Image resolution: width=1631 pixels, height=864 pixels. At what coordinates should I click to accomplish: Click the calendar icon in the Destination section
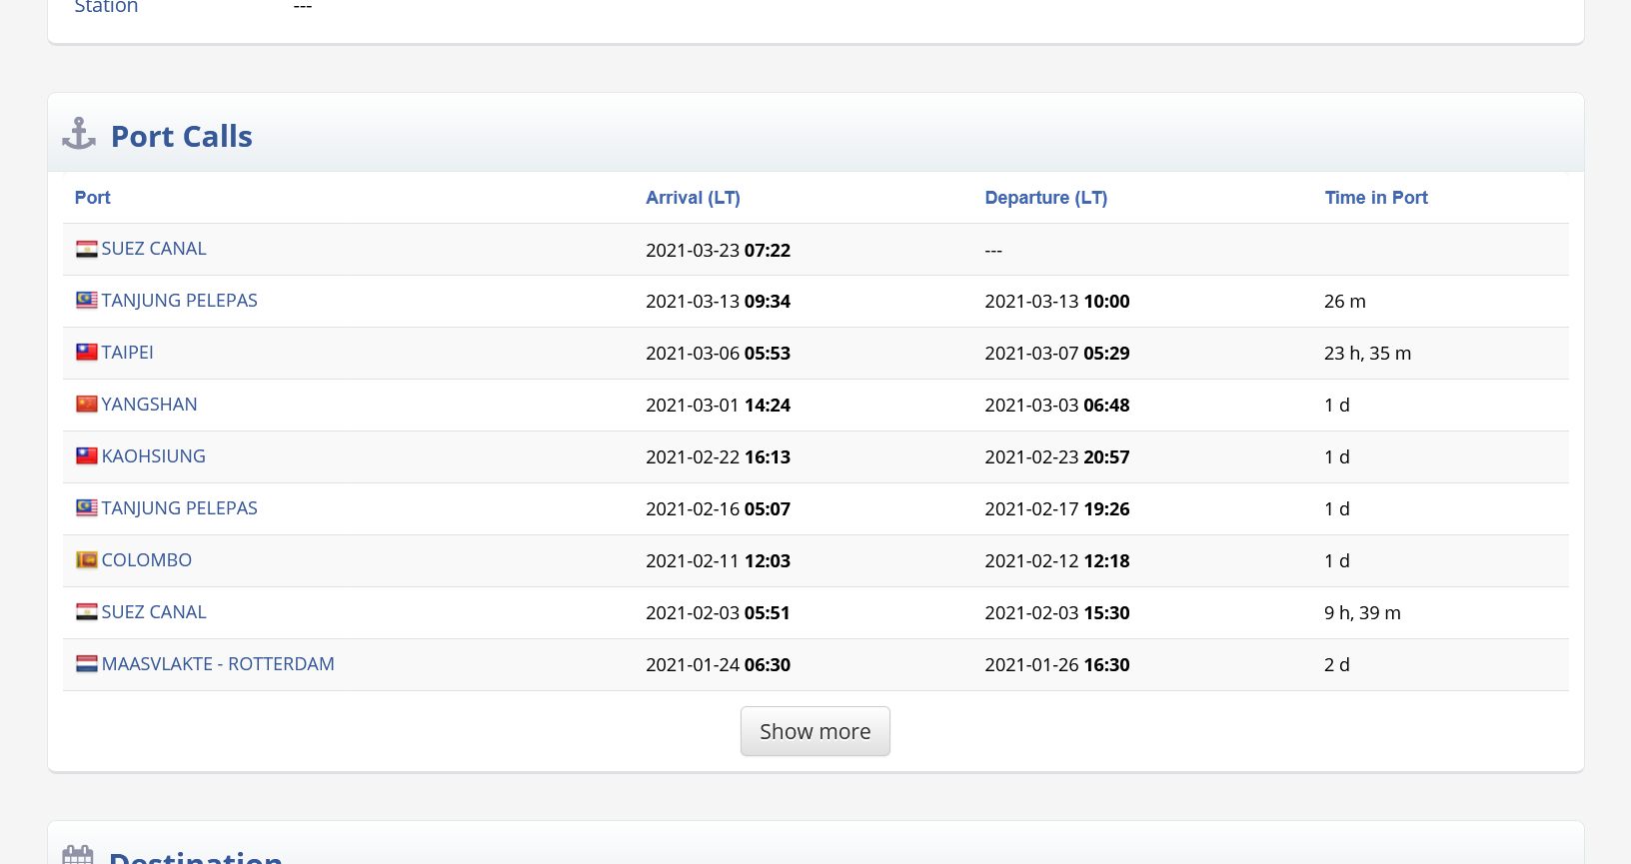click(x=78, y=855)
